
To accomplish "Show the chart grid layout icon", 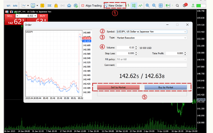I will pyautogui.click(x=161, y=5).
